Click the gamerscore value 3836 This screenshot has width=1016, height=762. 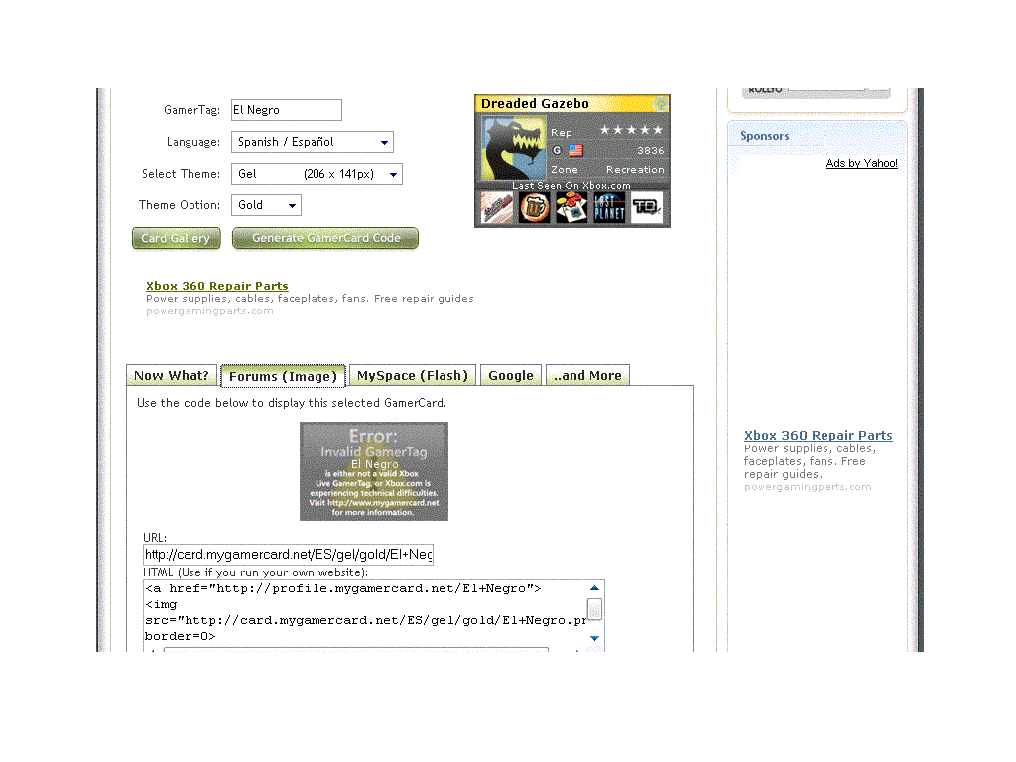click(x=651, y=151)
